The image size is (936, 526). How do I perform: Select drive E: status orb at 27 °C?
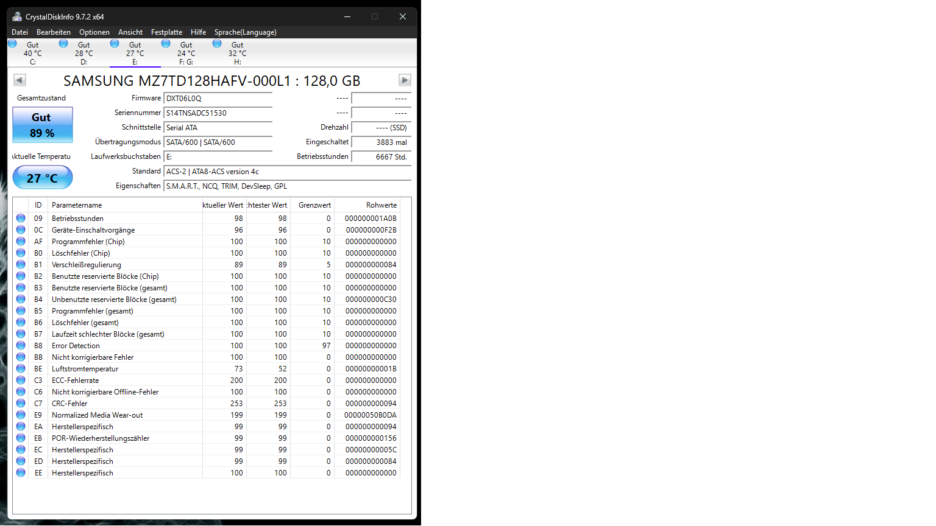115,44
